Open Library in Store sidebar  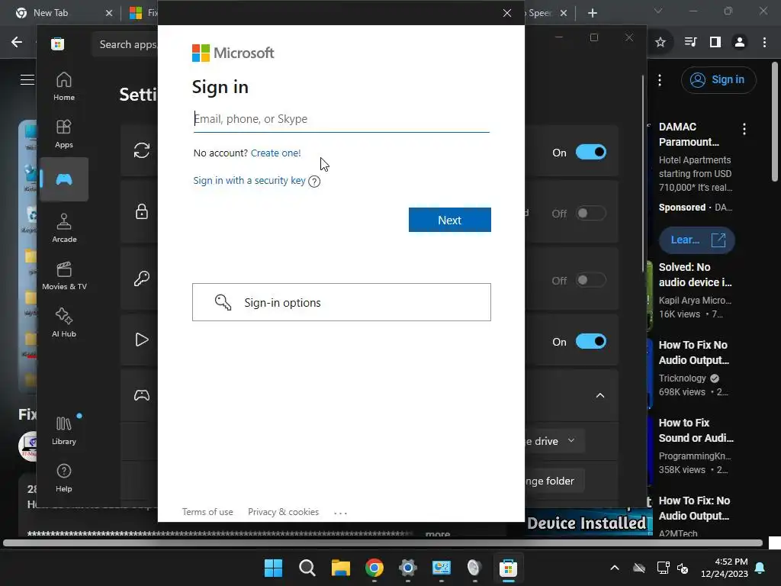click(64, 431)
